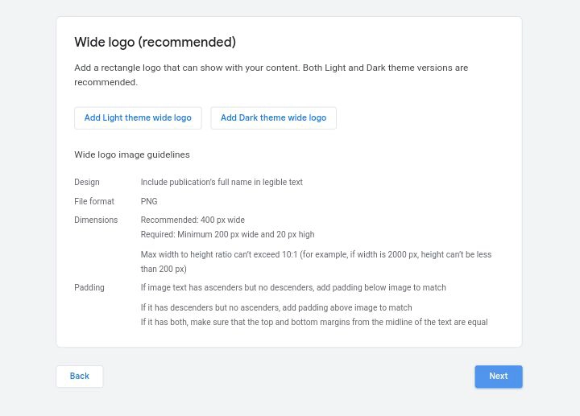This screenshot has width=580, height=416.
Task: Click the Padding guideline label
Action: [89, 287]
